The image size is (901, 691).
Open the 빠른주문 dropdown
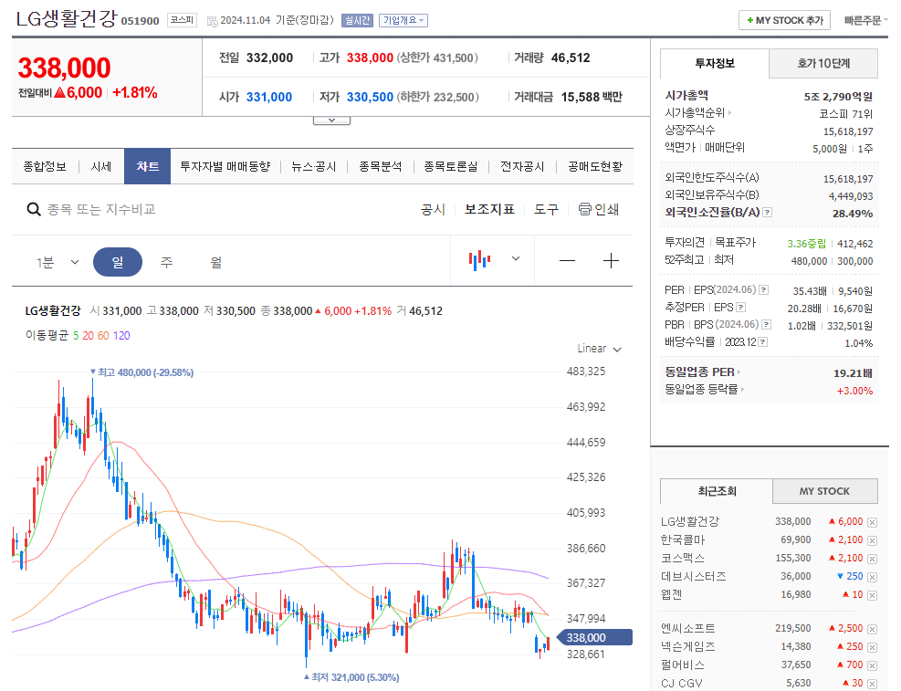[x=865, y=20]
